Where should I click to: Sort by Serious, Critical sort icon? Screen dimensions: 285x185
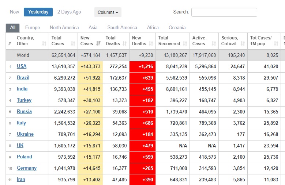click(243, 44)
